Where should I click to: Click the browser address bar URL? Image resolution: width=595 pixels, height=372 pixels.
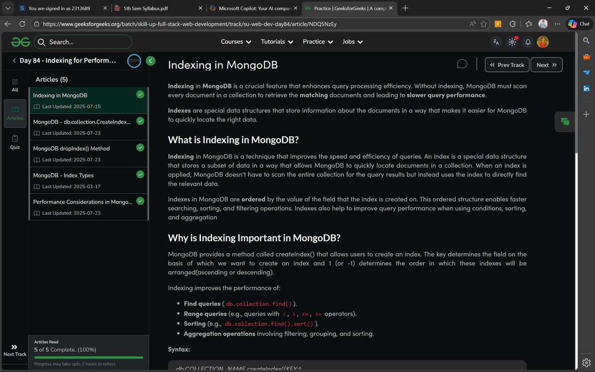[x=190, y=24]
